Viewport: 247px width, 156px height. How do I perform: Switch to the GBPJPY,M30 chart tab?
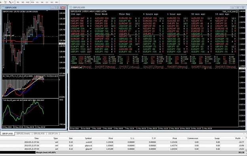[8, 134]
